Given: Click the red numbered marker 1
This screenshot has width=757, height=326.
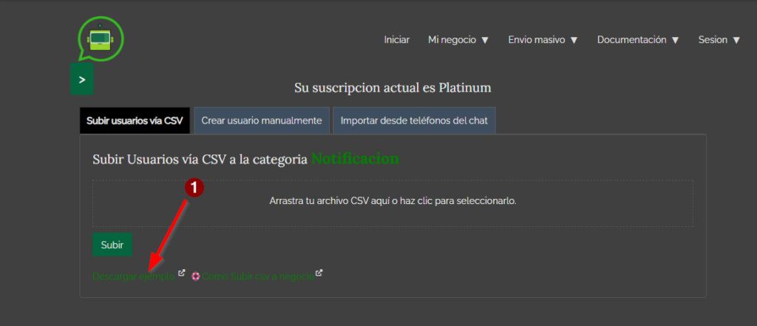Looking at the screenshot, I should (194, 189).
